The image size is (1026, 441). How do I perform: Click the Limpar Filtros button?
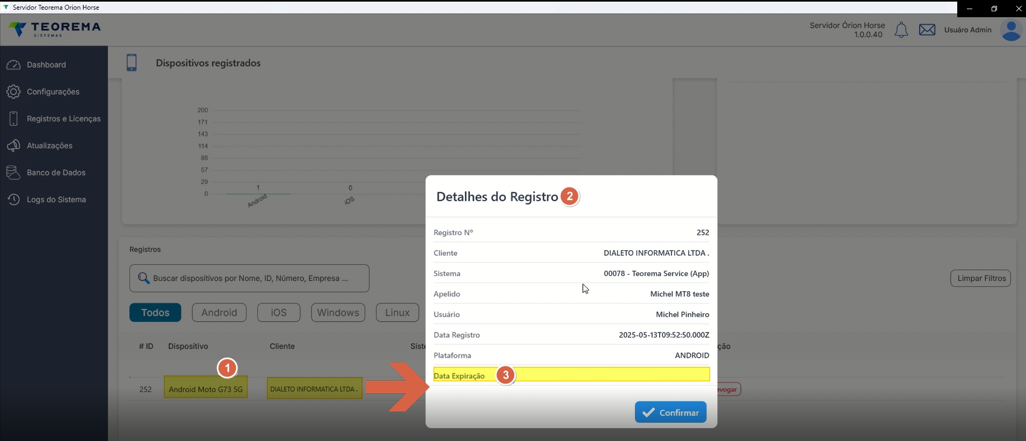pyautogui.click(x=981, y=278)
